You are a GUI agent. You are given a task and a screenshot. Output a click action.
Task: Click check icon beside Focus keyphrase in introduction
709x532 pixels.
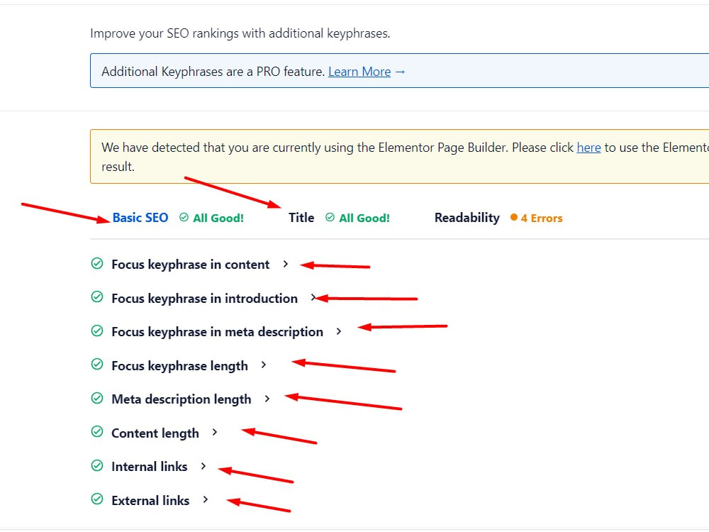pyautogui.click(x=97, y=297)
